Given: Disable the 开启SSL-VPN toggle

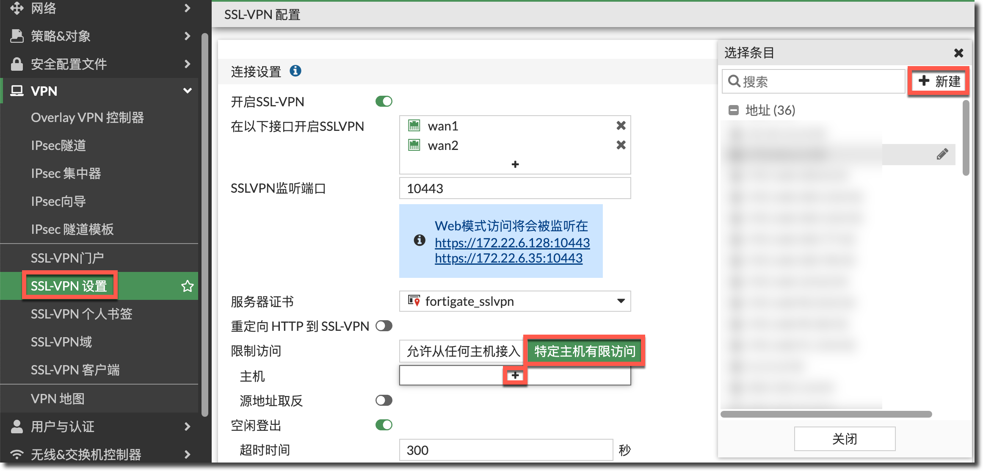Looking at the screenshot, I should (x=383, y=101).
